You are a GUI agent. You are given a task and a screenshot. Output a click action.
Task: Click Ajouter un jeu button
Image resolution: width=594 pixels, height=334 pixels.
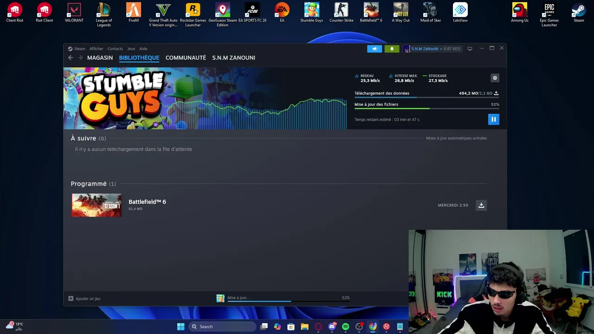(84, 299)
